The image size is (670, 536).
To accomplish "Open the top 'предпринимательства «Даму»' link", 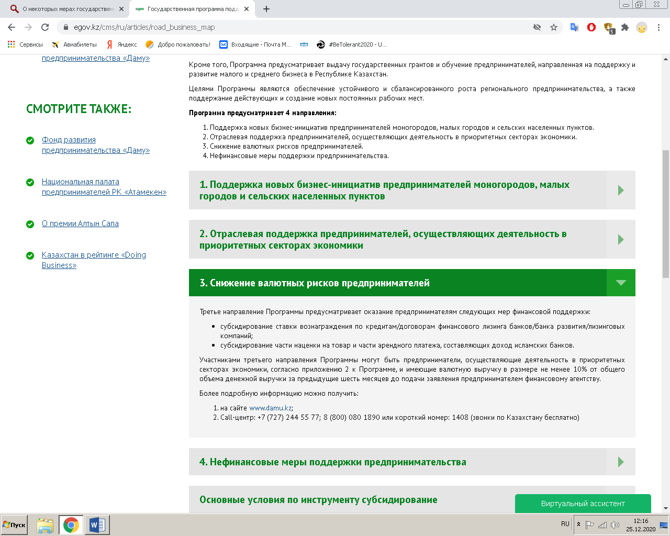I will [96, 58].
